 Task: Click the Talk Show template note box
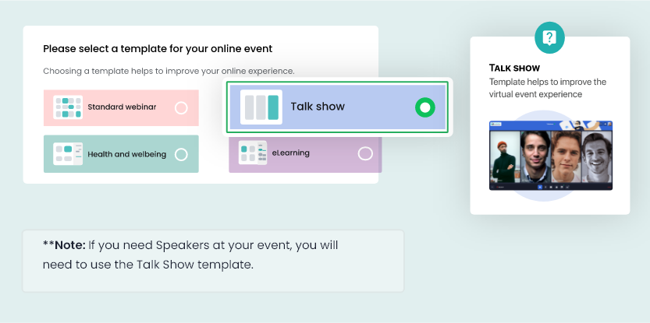click(213, 261)
